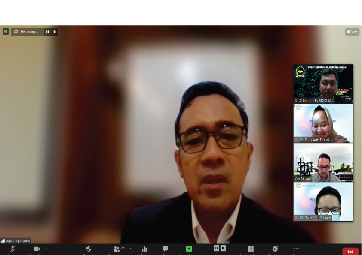Image resolution: width=362 pixels, height=255 pixels.
Task: Select 16. Rizki Emil Birham video thumbnail
Action: click(323, 201)
